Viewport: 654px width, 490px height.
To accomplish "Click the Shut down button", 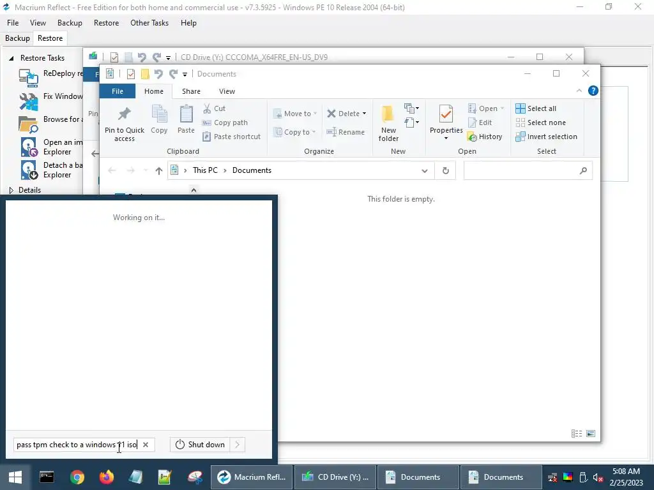I will 200,445.
